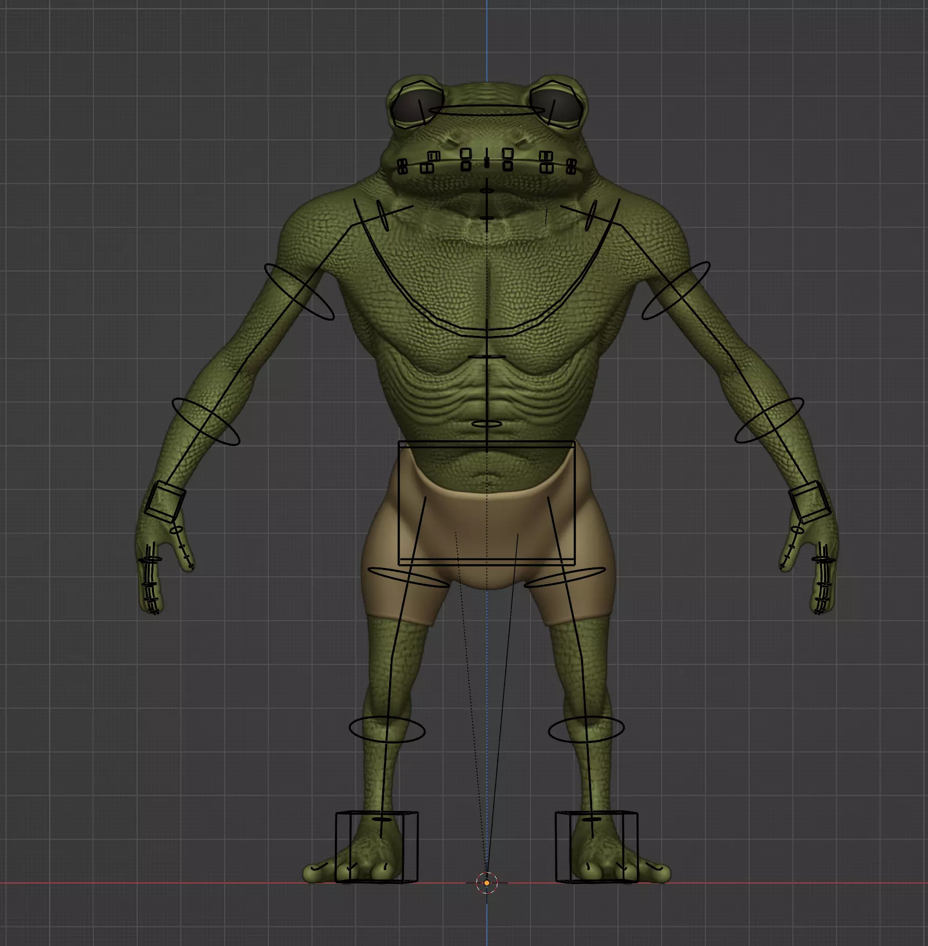Select the knee ring on the screen-left leg
The image size is (928, 946).
387,730
